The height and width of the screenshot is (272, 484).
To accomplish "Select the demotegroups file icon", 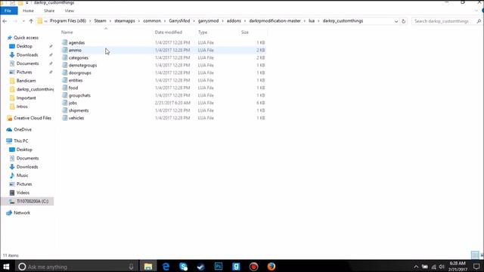I will click(64, 65).
